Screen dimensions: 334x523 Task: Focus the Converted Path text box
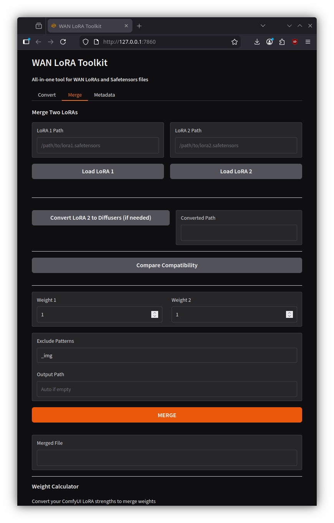tap(239, 233)
